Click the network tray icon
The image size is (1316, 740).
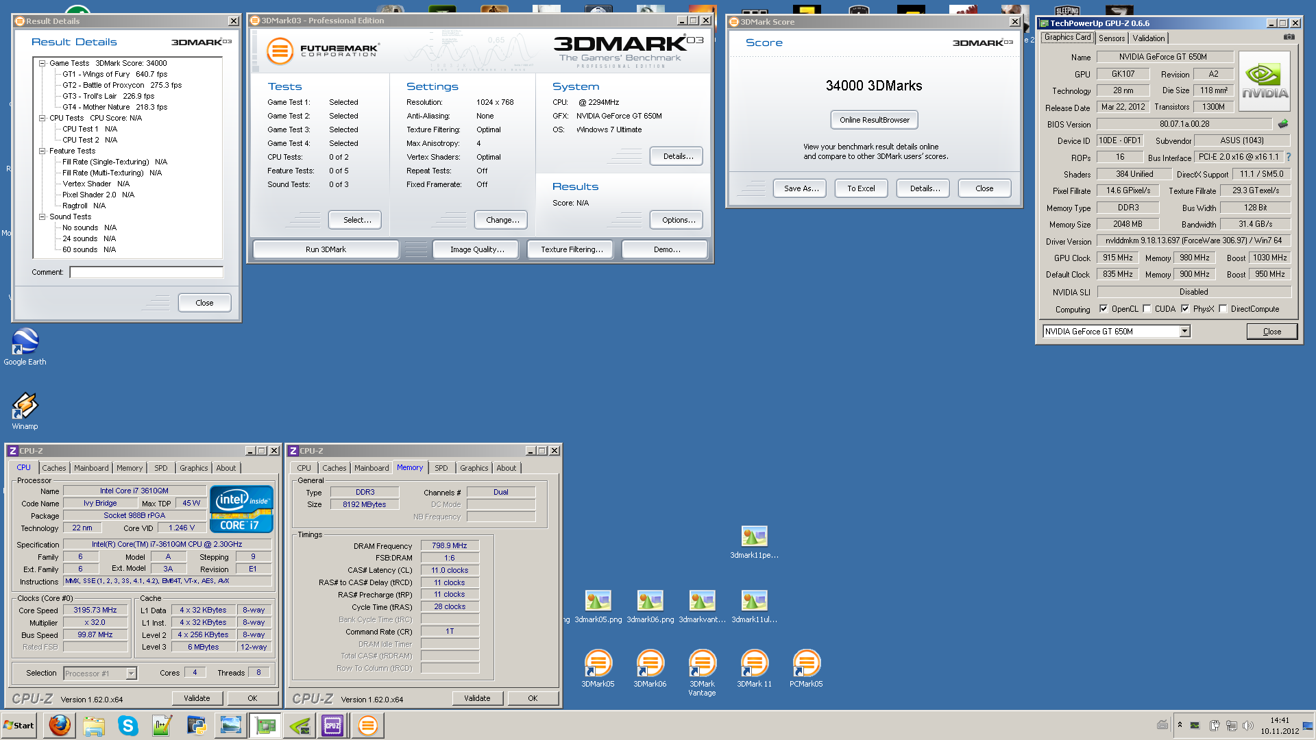coord(1231,725)
